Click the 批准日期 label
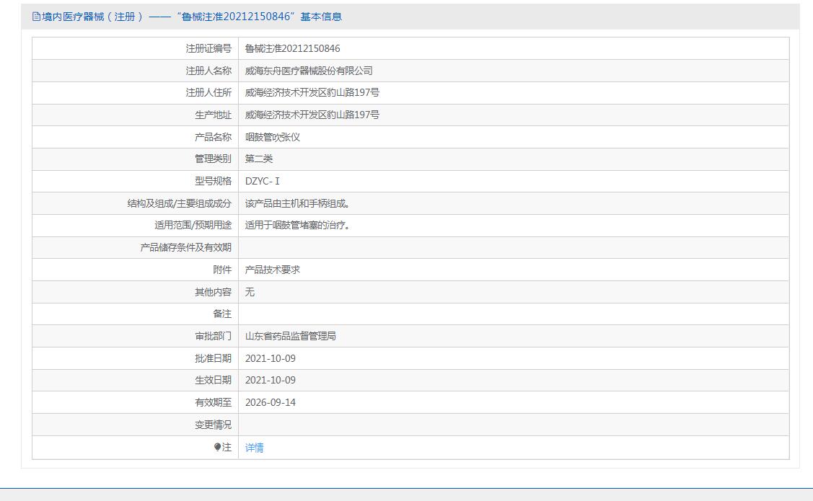Viewport: 813px width, 501px height. point(213,358)
